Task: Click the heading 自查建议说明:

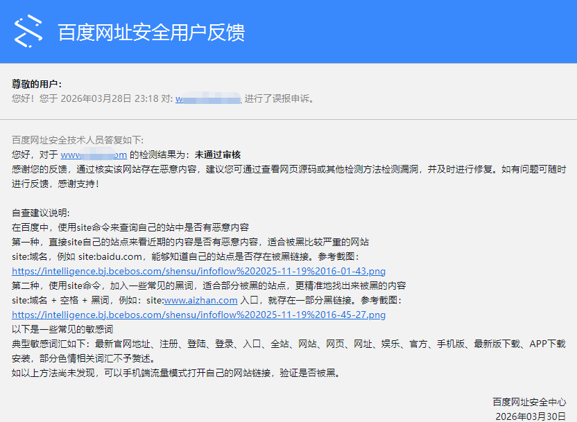Action: 41,213
